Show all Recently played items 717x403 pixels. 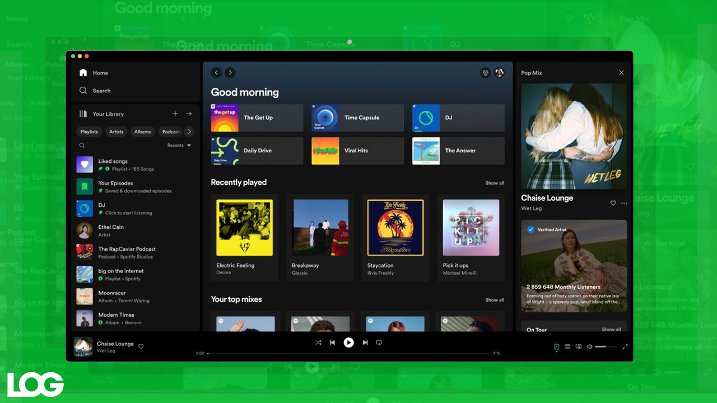click(x=495, y=183)
